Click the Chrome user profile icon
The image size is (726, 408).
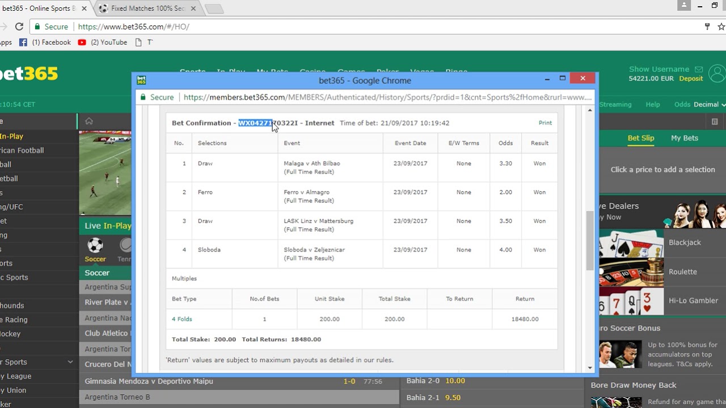pos(684,5)
